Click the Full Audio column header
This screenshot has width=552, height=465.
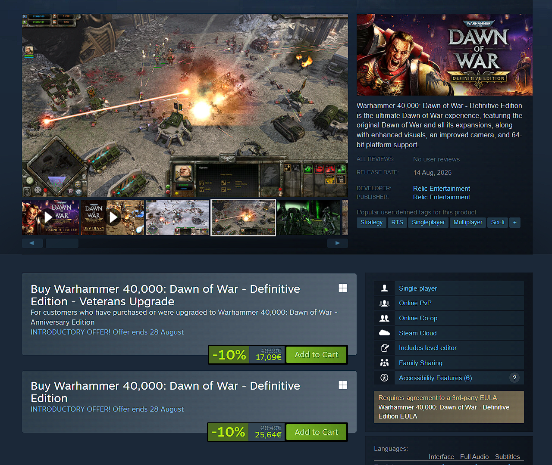pos(474,457)
